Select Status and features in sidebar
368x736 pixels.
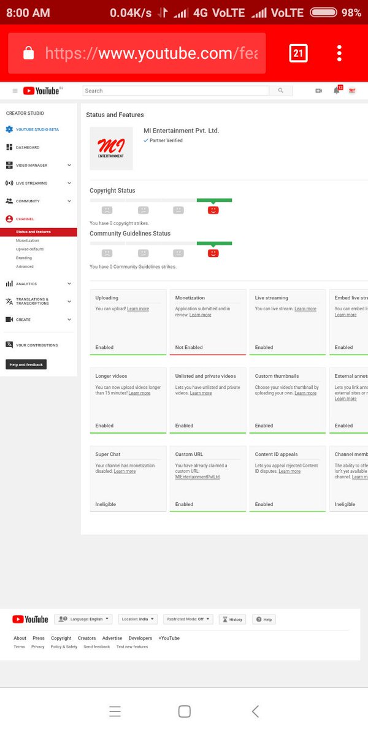[x=39, y=232]
